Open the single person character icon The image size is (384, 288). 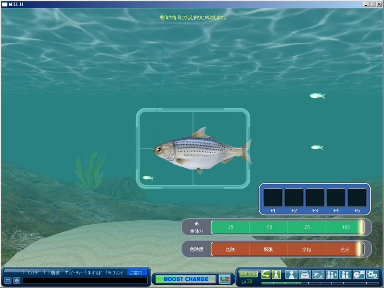tap(291, 275)
